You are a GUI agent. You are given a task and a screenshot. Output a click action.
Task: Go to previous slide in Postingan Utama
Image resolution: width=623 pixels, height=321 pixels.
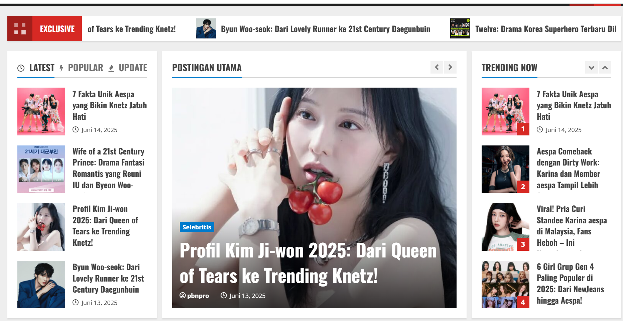click(x=437, y=67)
